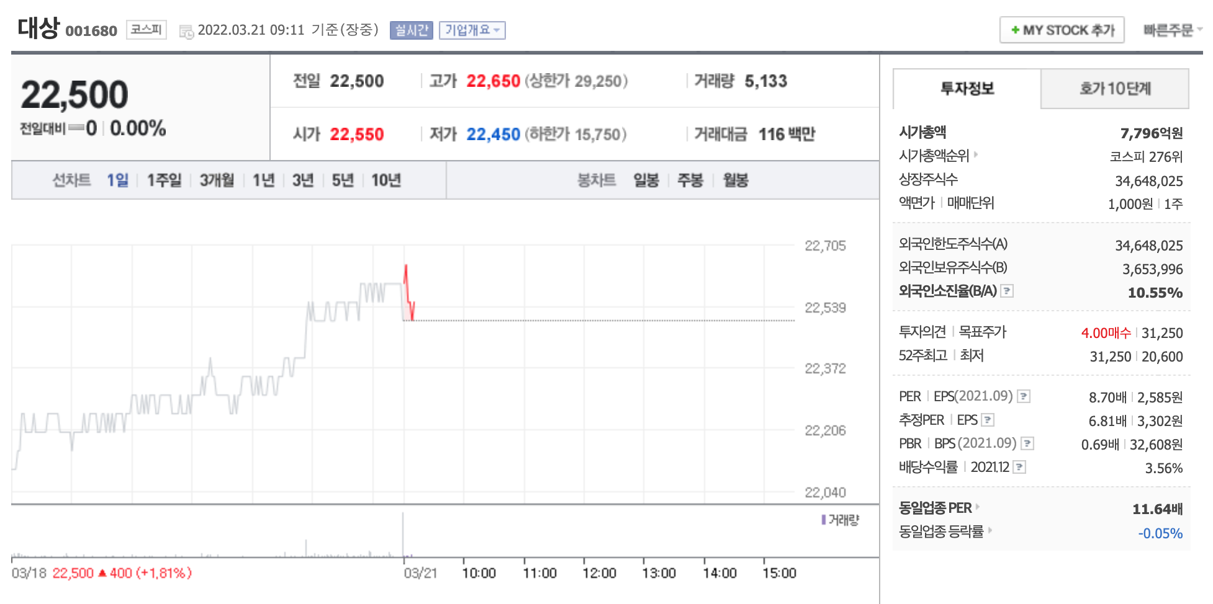Image resolution: width=1213 pixels, height=604 pixels.
Task: Select the 10년 line chart period
Action: point(386,180)
